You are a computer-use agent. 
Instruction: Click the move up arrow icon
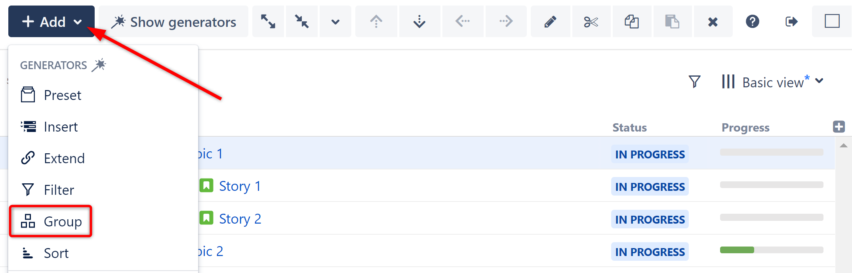(376, 21)
